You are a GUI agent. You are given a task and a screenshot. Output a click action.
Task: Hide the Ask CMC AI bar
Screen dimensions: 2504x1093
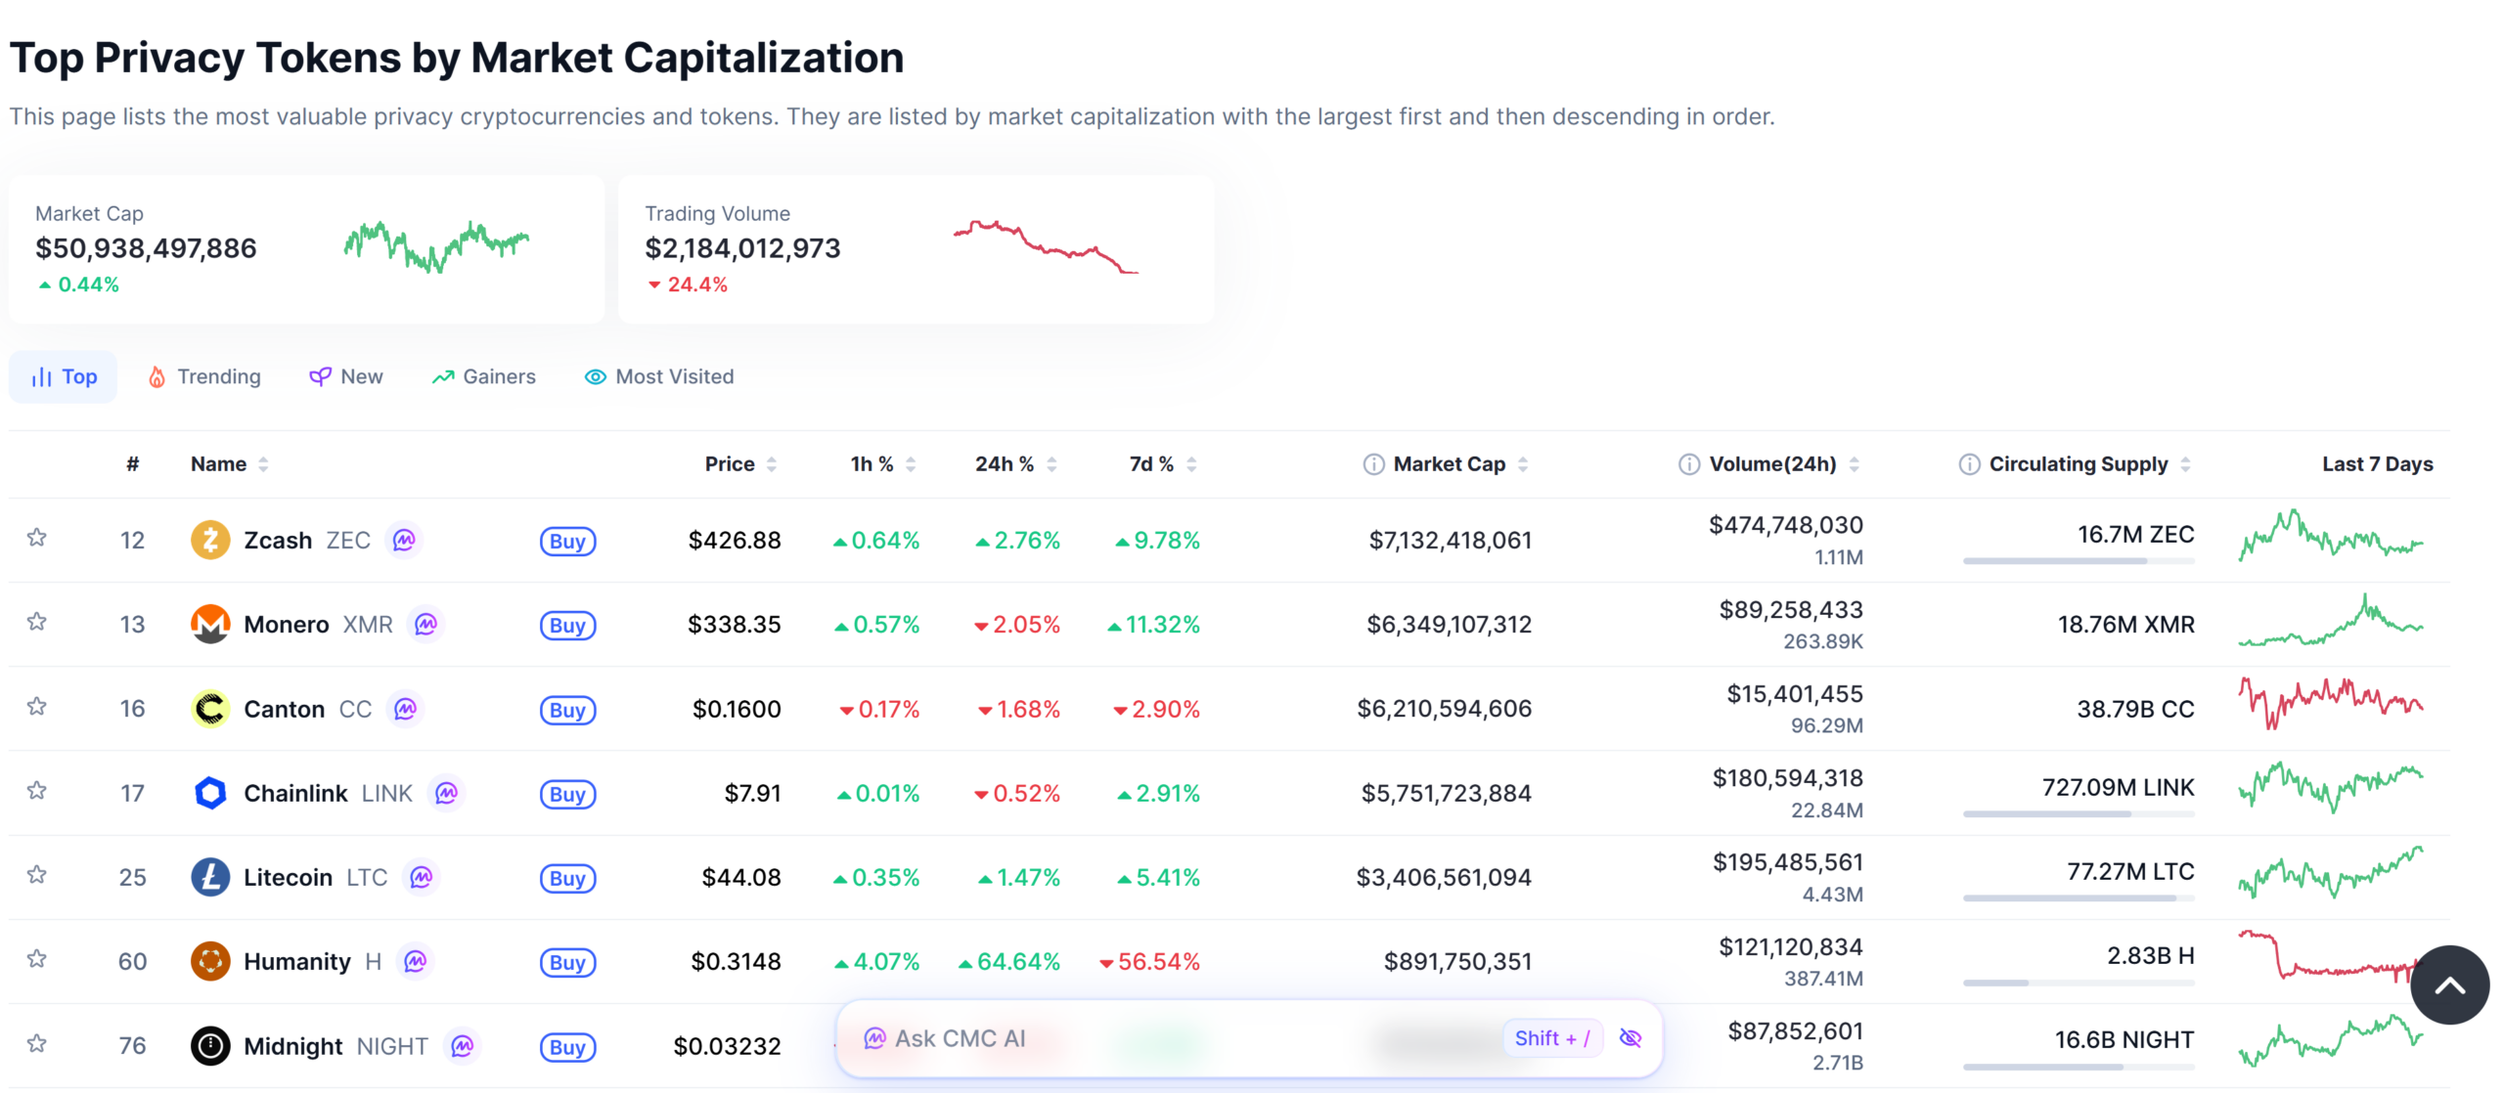click(x=1631, y=1038)
